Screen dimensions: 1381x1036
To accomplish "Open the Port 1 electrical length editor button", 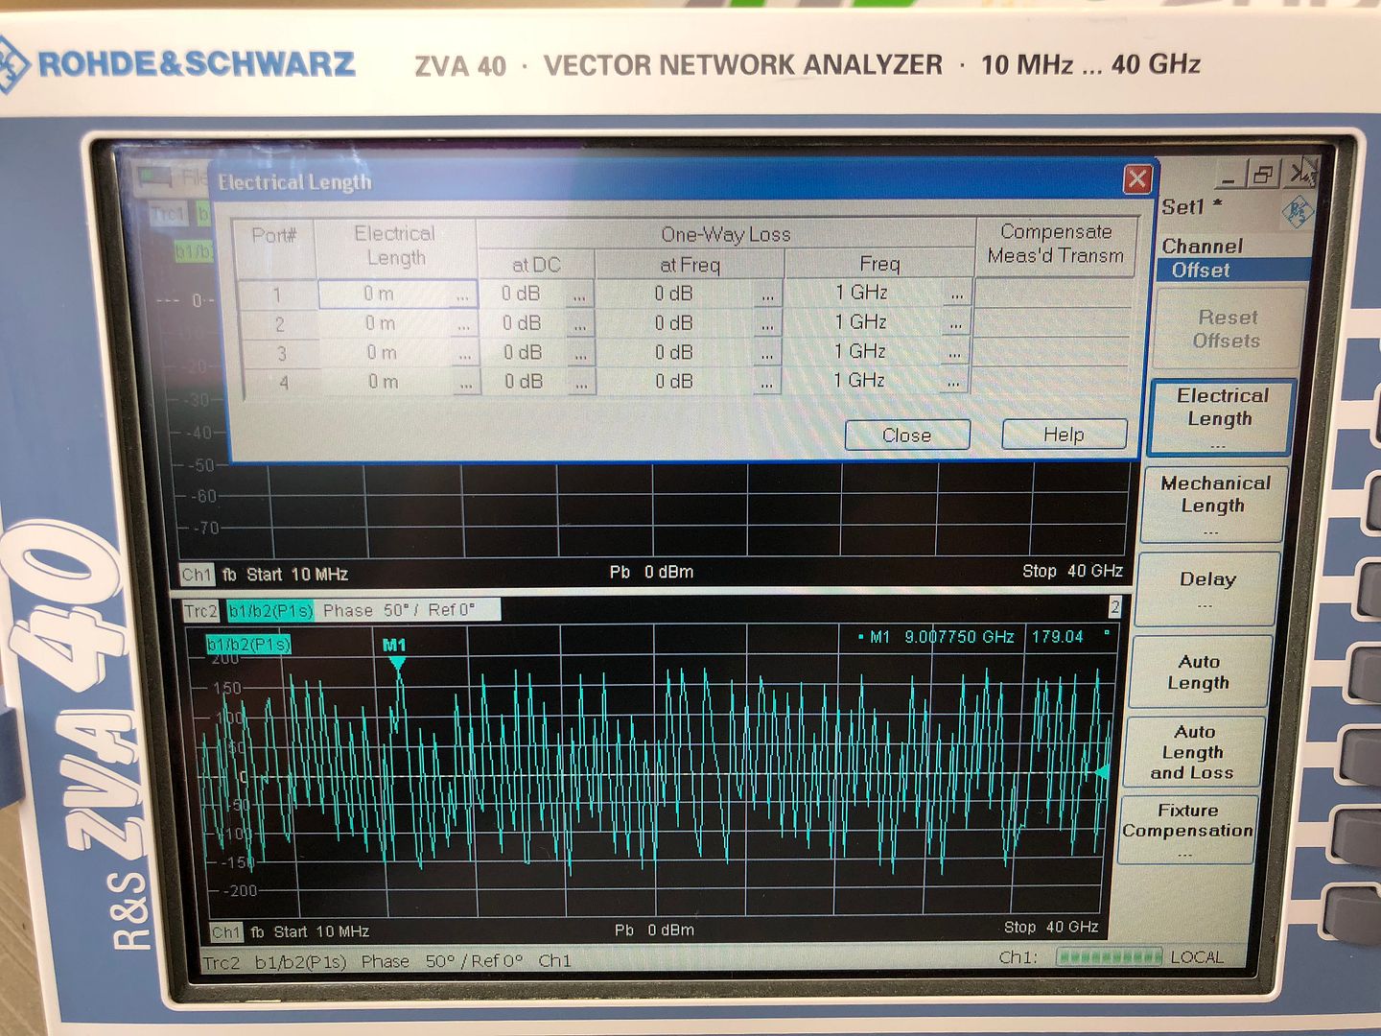I will 463,295.
